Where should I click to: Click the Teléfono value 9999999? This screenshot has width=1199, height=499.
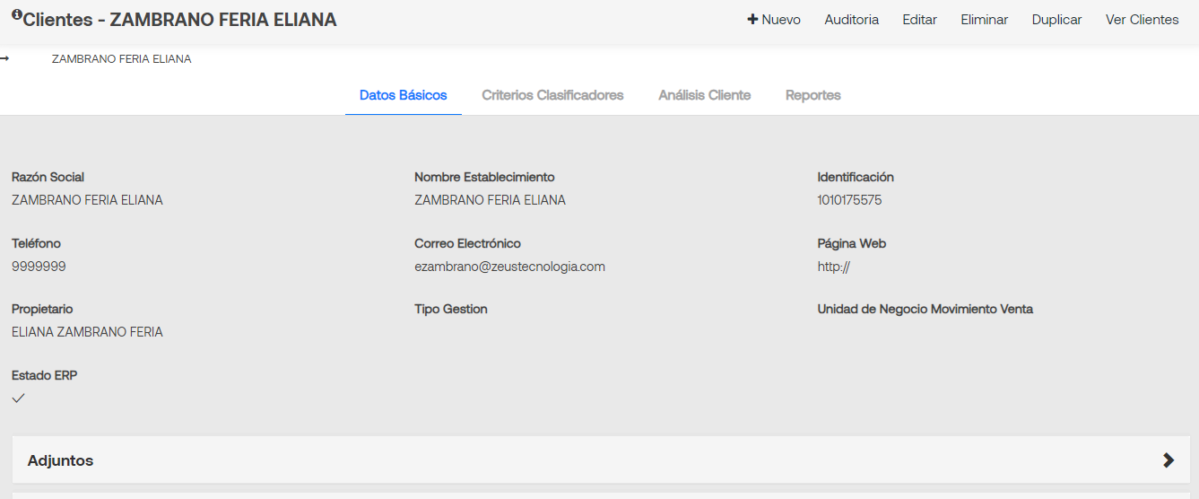(39, 267)
